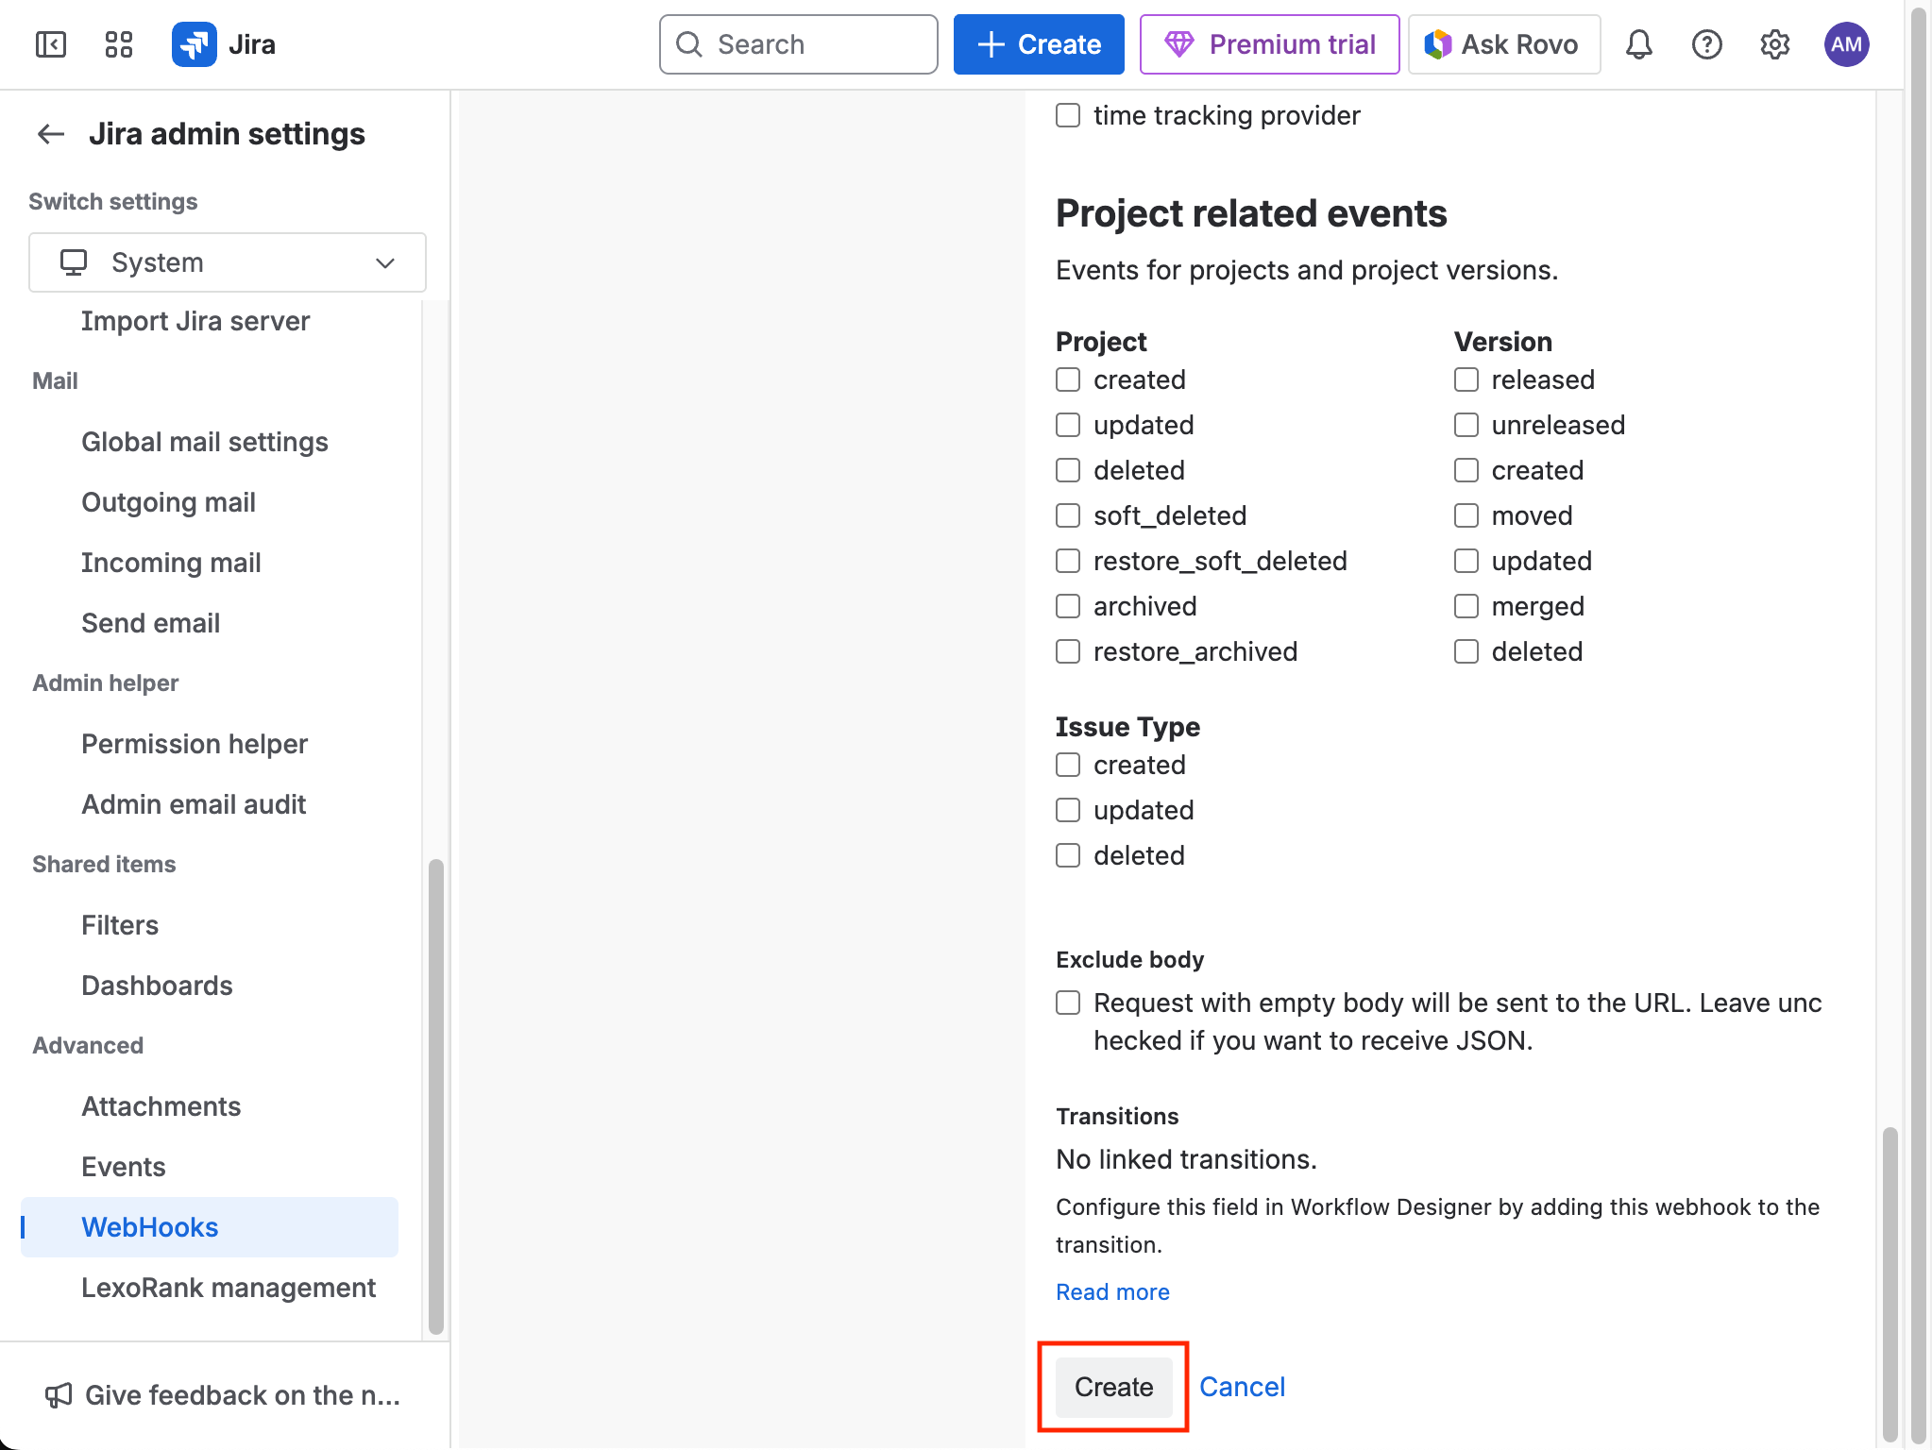Image resolution: width=1932 pixels, height=1450 pixels.
Task: Enable the Project soft_deleted event checkbox
Action: click(x=1068, y=515)
